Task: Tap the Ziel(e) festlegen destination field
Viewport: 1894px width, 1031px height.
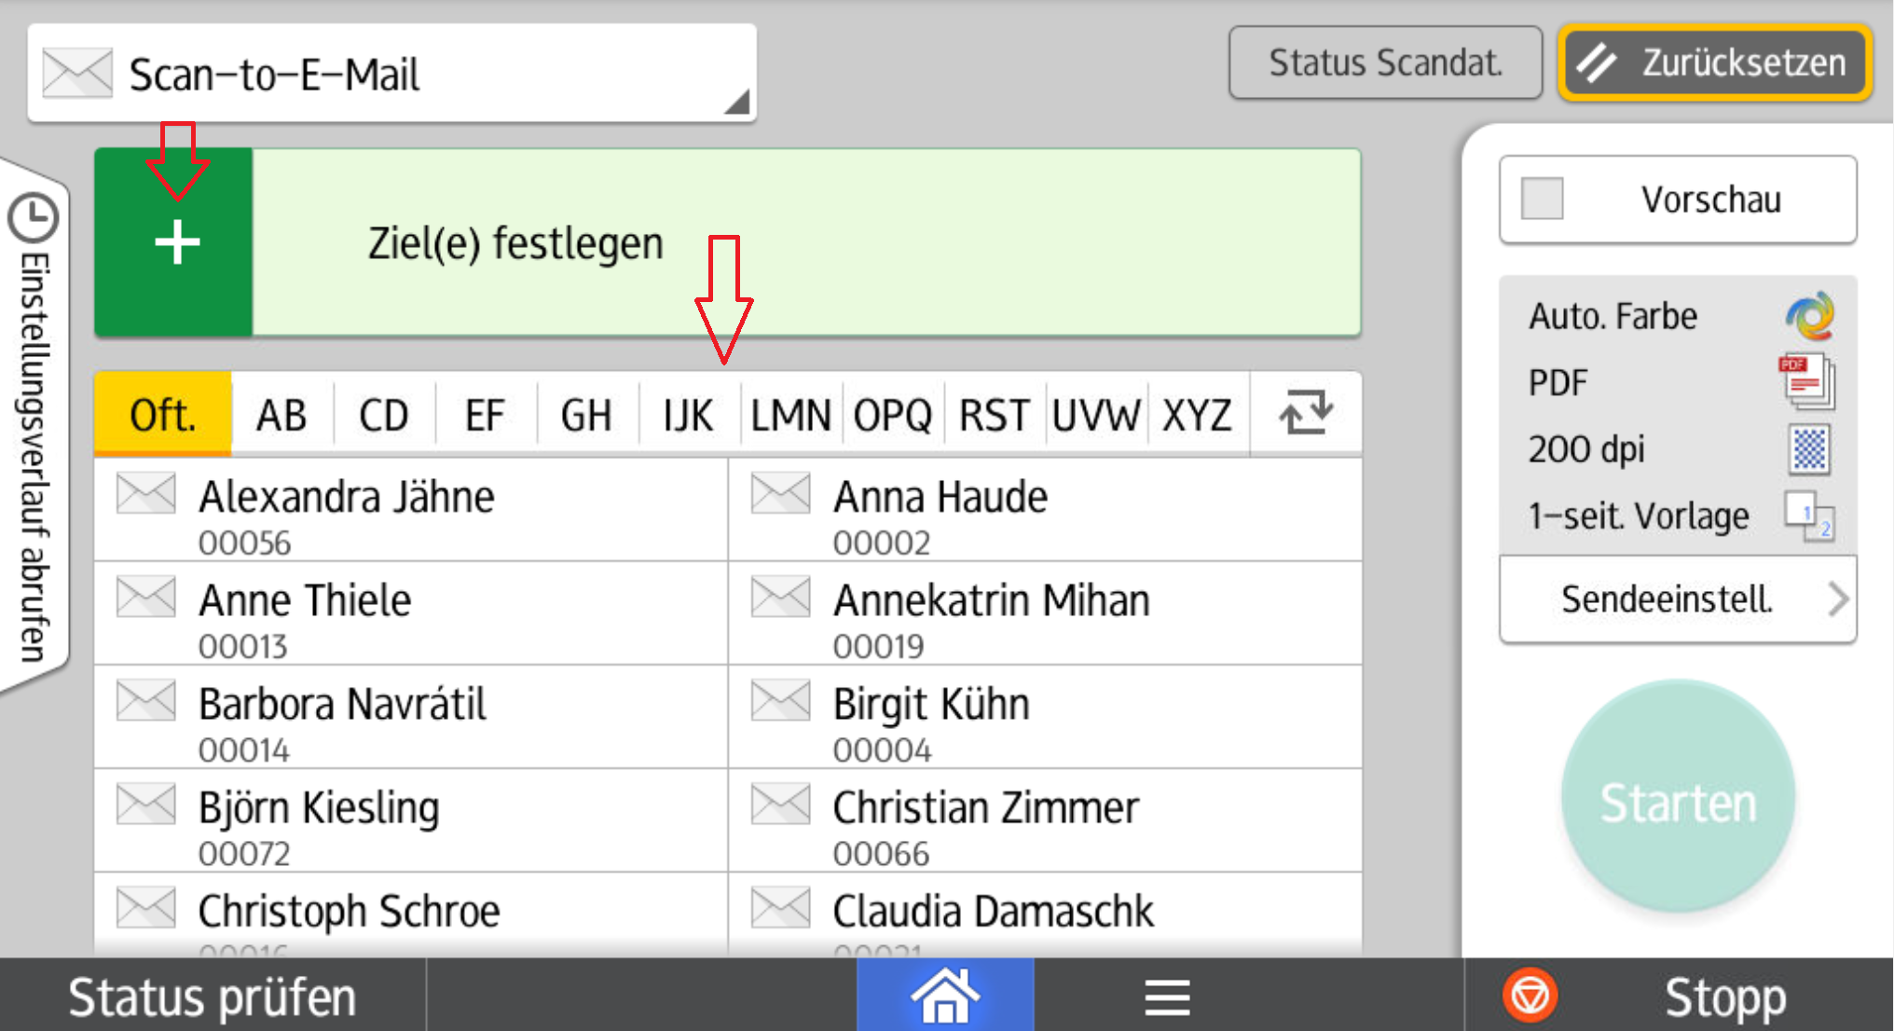Action: point(805,242)
